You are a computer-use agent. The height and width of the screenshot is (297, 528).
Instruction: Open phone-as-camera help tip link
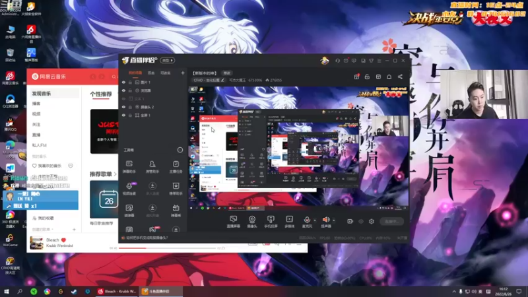tap(147, 238)
